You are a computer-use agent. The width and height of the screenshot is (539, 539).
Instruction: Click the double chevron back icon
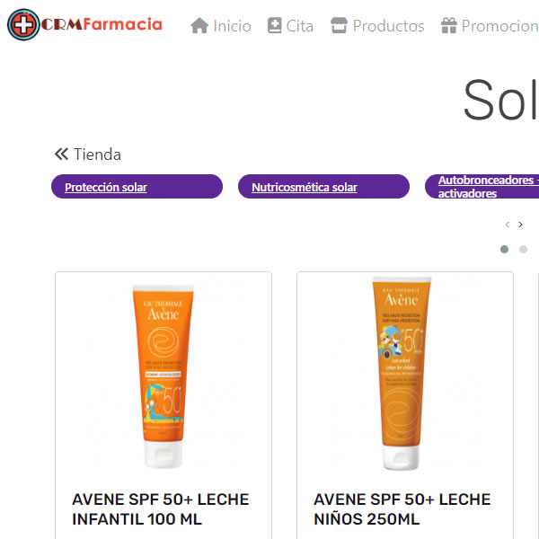coord(61,154)
